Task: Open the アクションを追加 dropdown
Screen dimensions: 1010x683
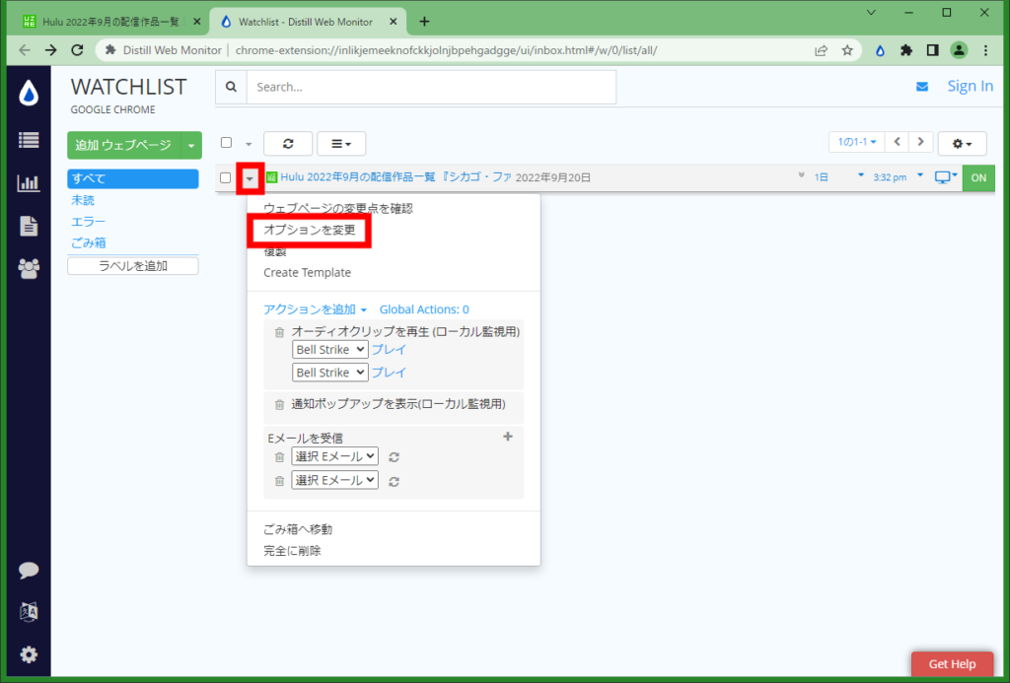Action: point(309,309)
